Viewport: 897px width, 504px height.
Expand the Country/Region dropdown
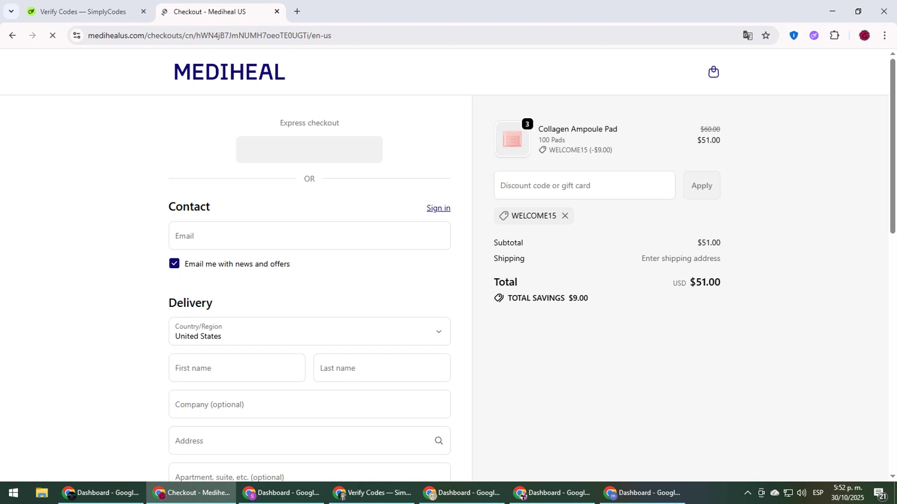pos(309,331)
